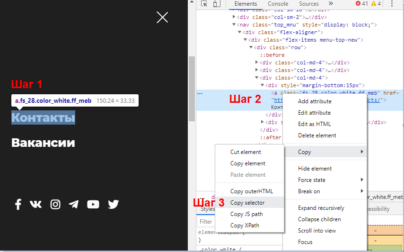
Task: Show more DevTools tabs chevron
Action: tap(330, 4)
